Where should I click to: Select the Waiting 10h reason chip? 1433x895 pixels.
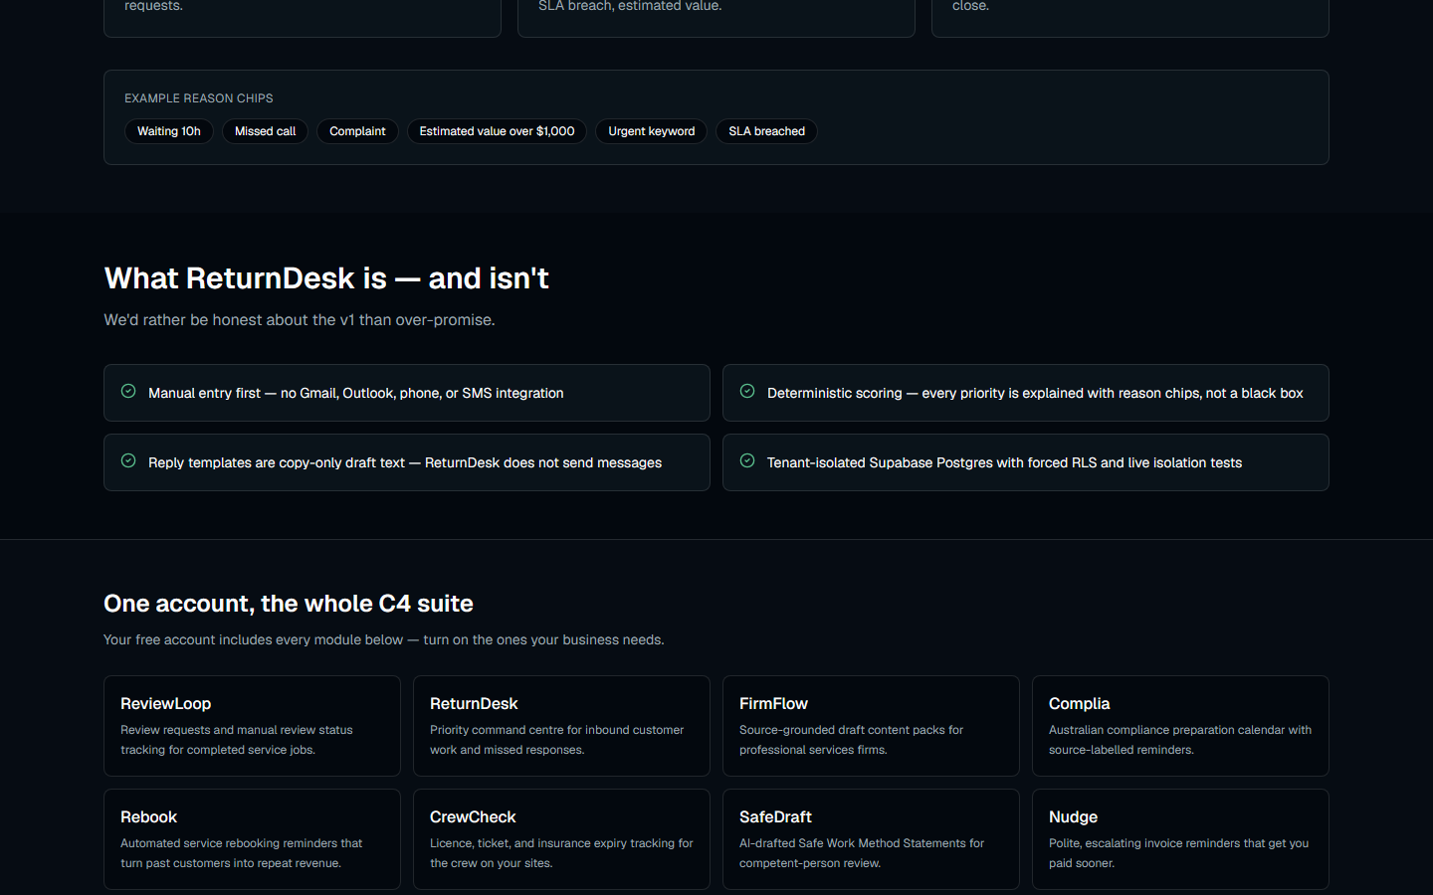(x=169, y=131)
